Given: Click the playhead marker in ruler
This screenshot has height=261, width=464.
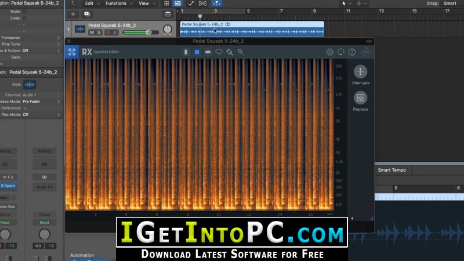Looking at the screenshot, I should click(x=200, y=16).
